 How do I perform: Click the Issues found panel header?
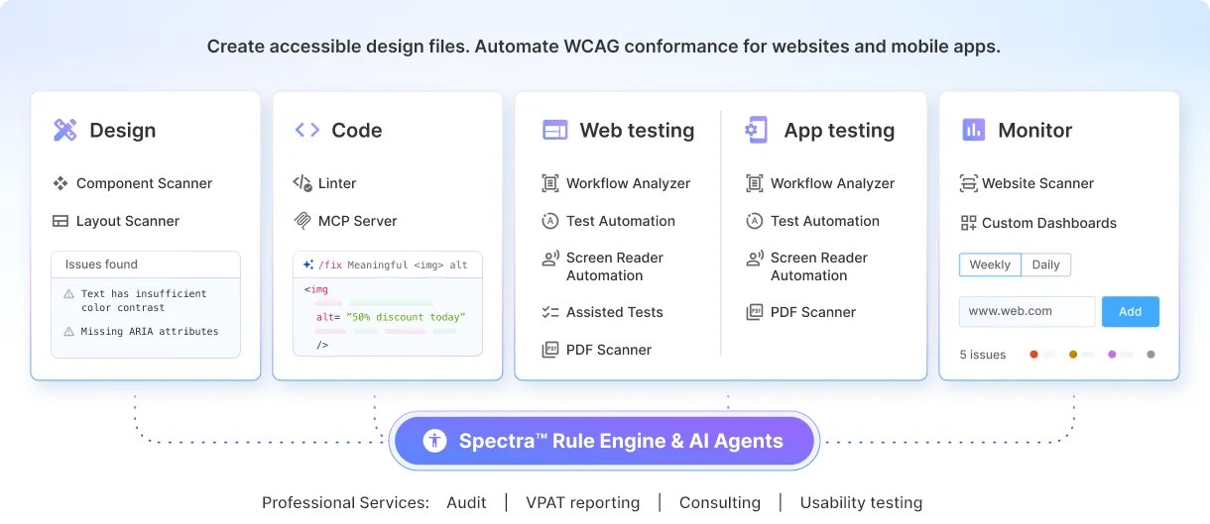tap(146, 264)
